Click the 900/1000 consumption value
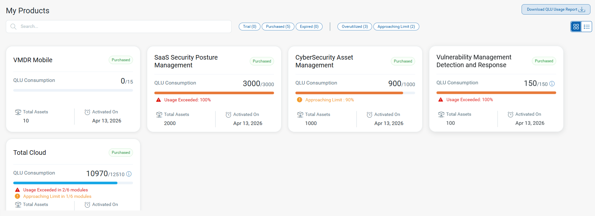Viewport: 595px width, 216px height. point(402,84)
